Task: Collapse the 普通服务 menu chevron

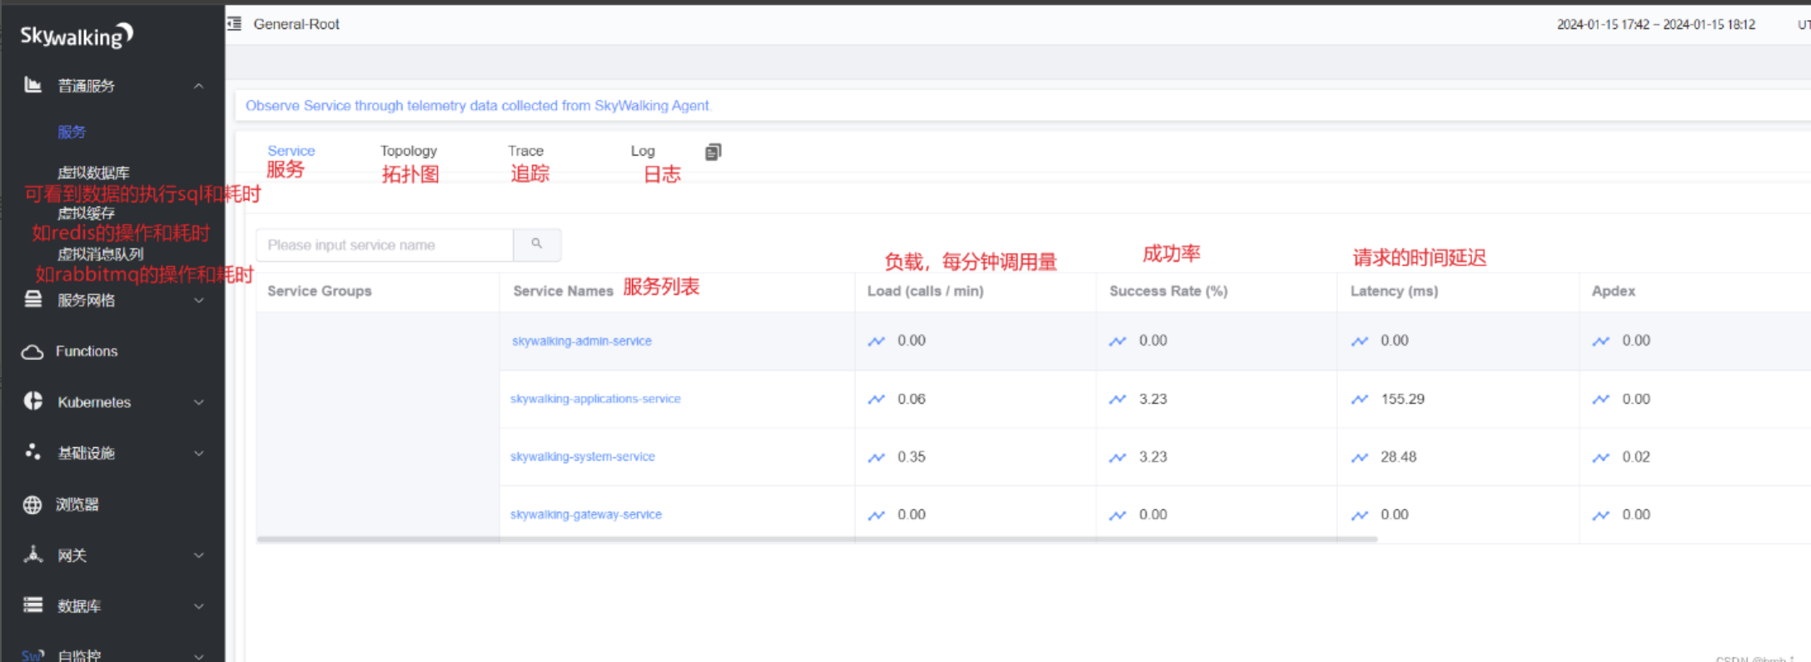Action: 199,86
